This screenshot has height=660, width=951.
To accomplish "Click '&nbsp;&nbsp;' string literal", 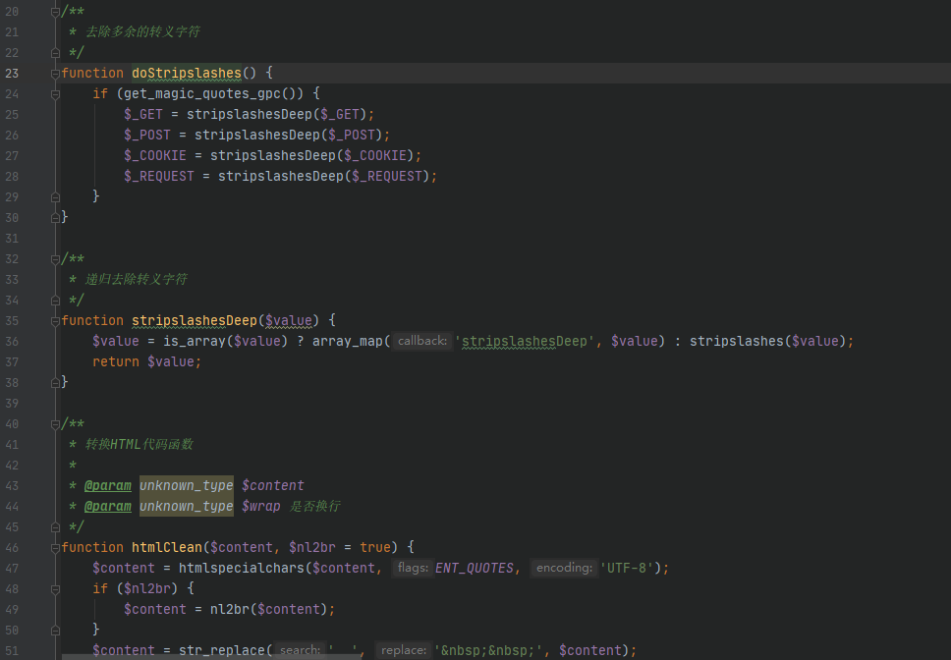I will coord(487,650).
